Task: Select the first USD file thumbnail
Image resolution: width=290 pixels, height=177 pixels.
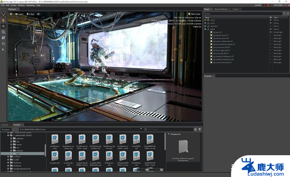Action: pos(55,139)
